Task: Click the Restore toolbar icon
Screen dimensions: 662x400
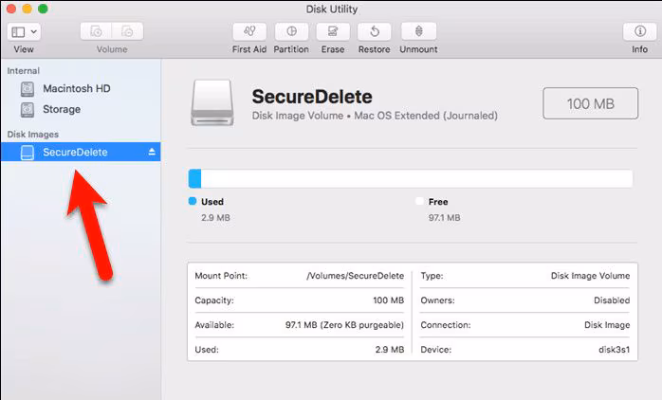Action: tap(375, 31)
